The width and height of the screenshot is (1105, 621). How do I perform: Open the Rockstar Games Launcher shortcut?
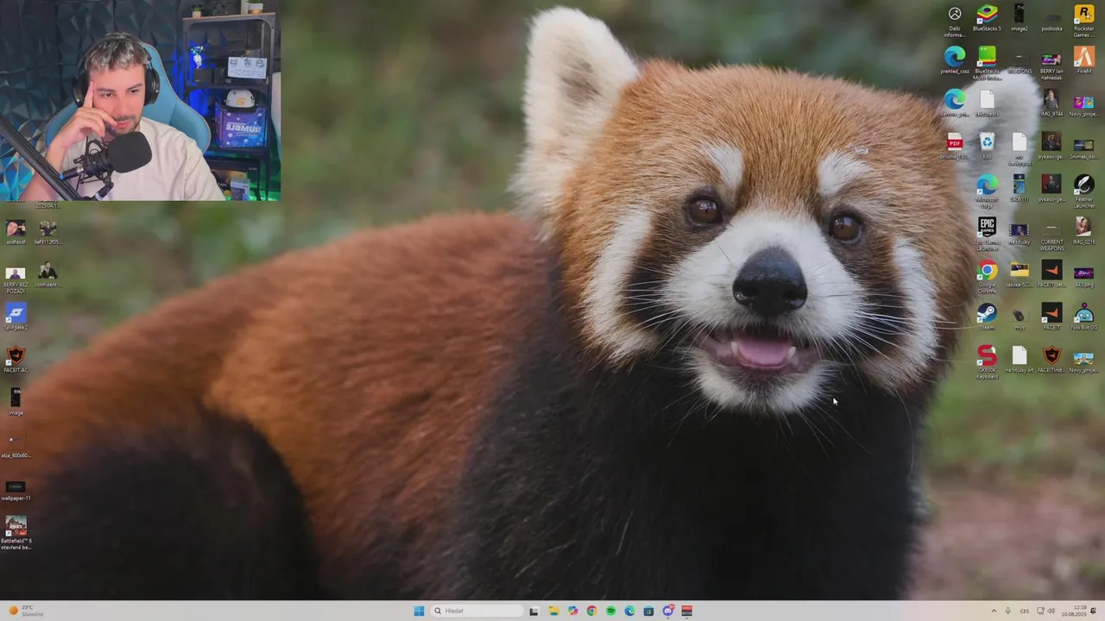point(1083,19)
